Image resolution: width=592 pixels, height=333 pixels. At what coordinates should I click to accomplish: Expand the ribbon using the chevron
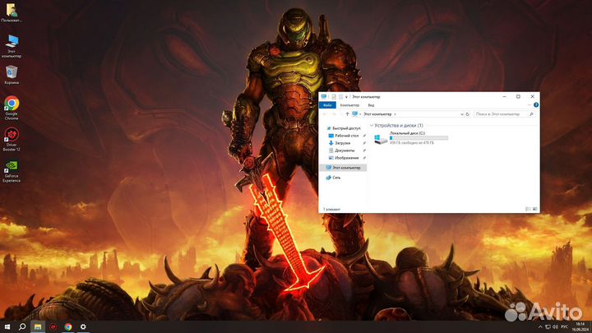[530, 105]
